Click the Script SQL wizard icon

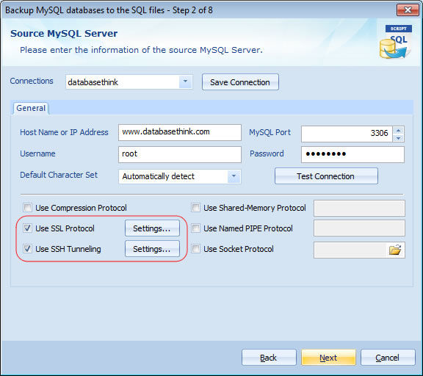(x=395, y=42)
